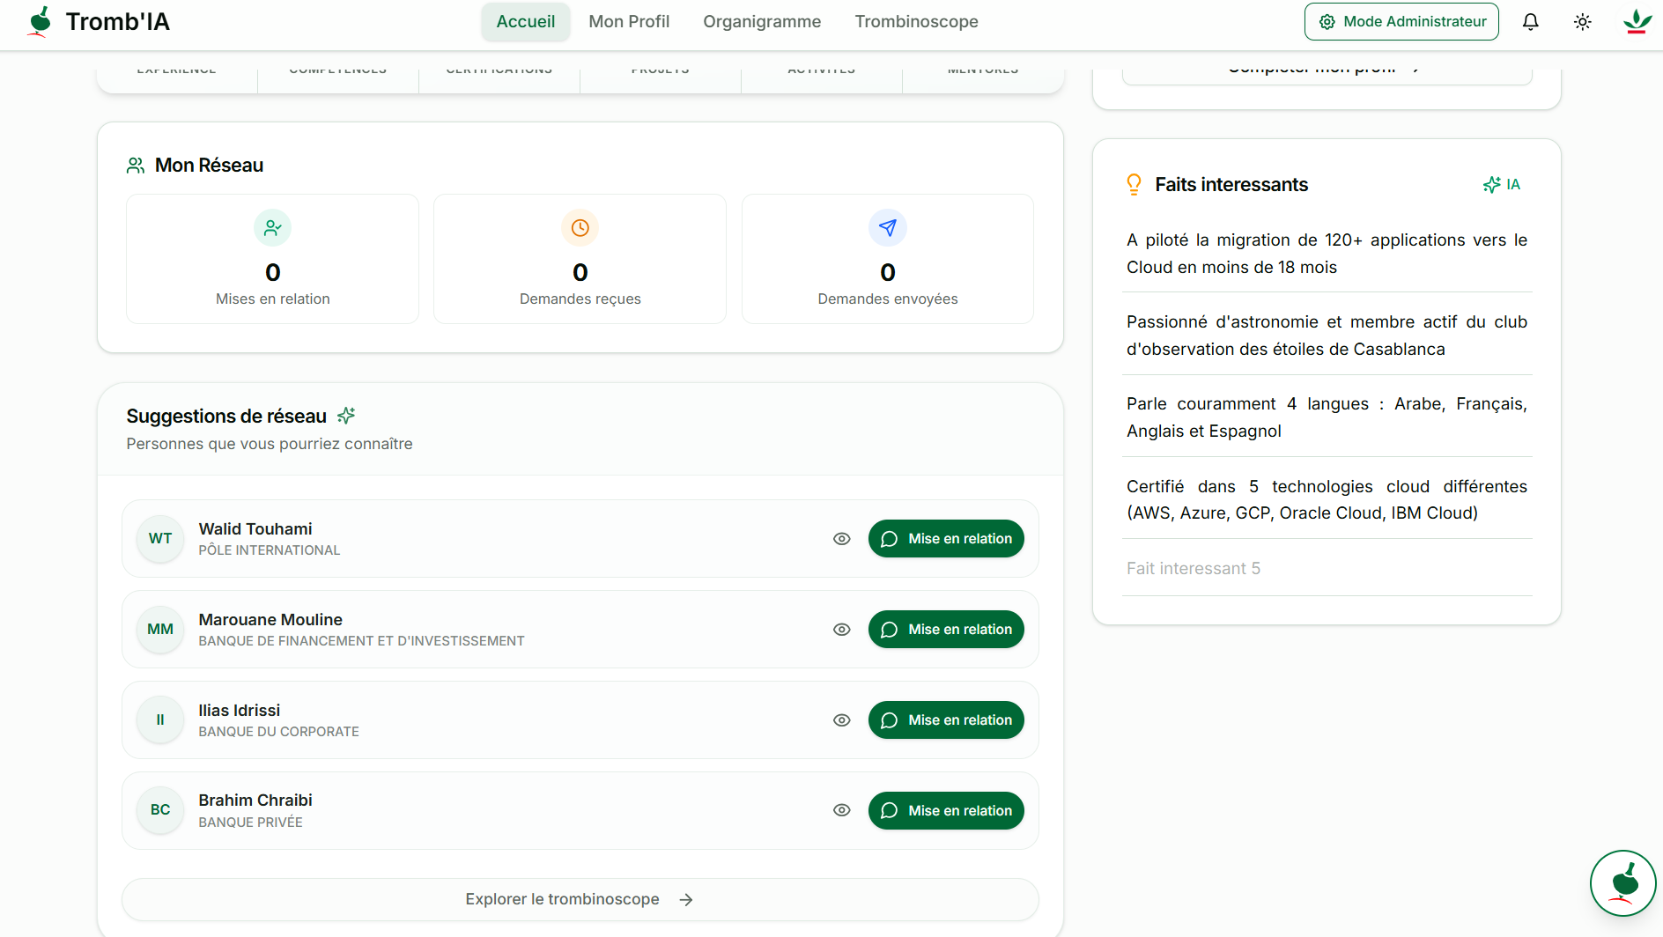Open the user avatar menu icon
The width and height of the screenshot is (1663, 937).
pyautogui.click(x=1637, y=22)
